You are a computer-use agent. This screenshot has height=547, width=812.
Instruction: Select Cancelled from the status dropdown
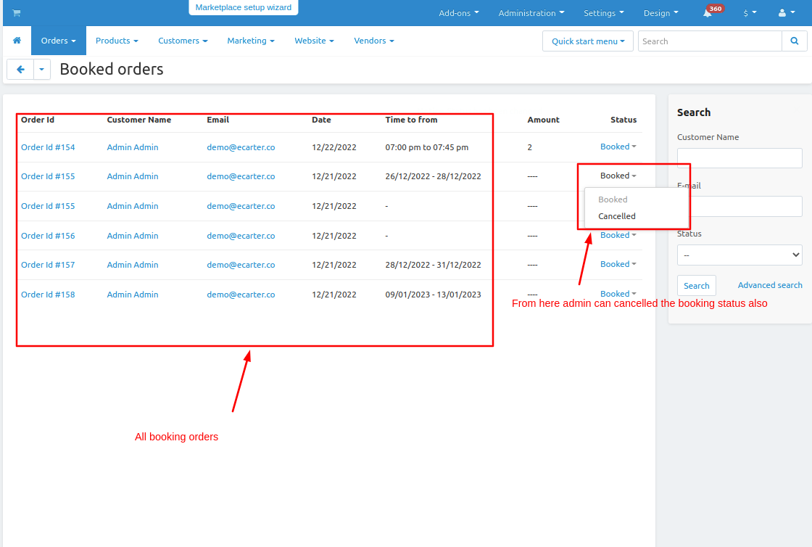[617, 216]
